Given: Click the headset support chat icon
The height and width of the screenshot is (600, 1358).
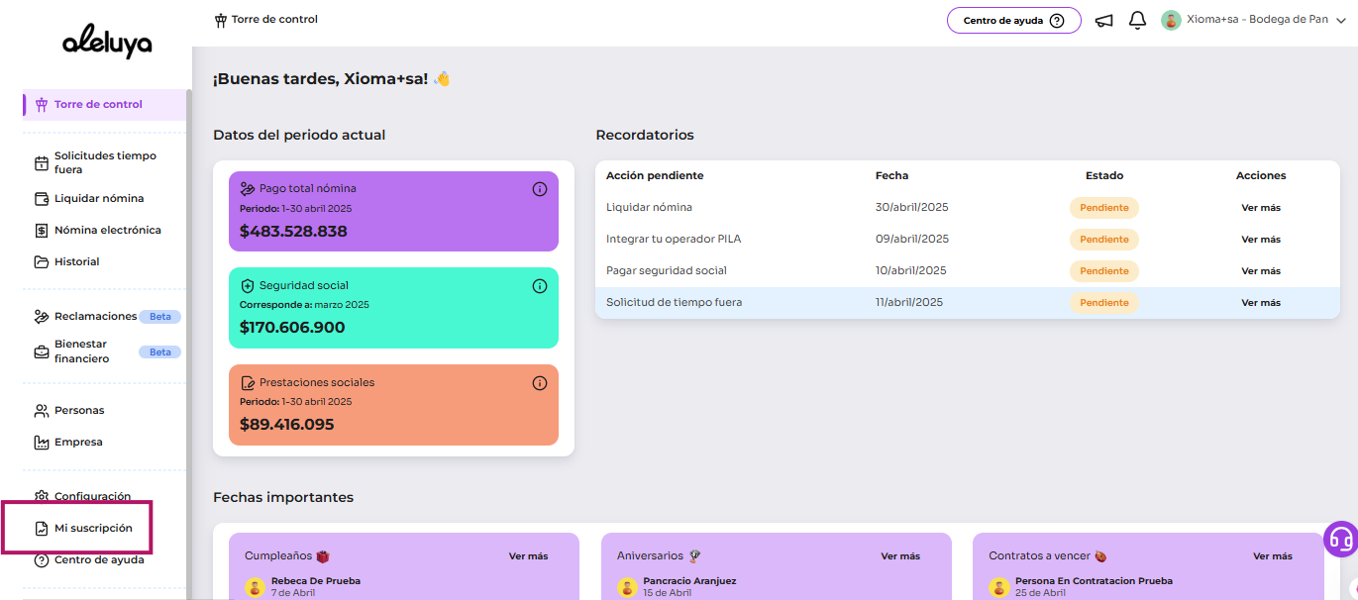Looking at the screenshot, I should pos(1340,540).
